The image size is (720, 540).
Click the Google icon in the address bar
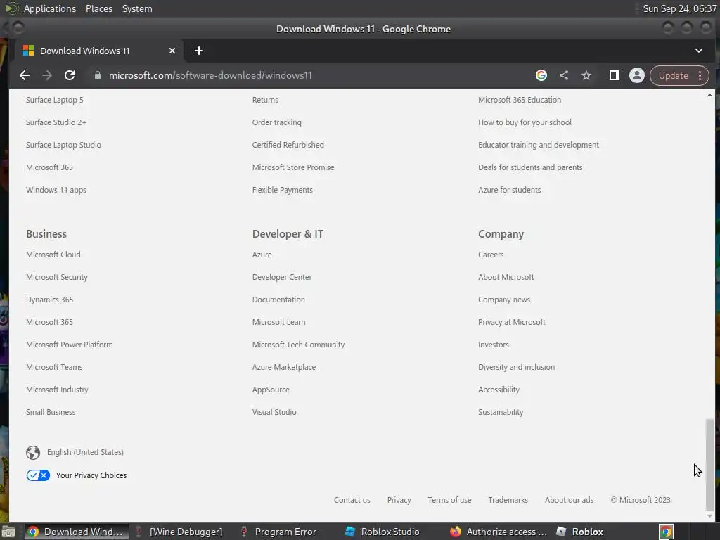click(541, 75)
